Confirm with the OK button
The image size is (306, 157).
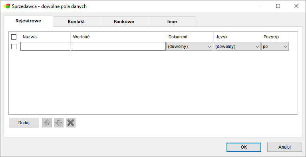pyautogui.click(x=244, y=147)
